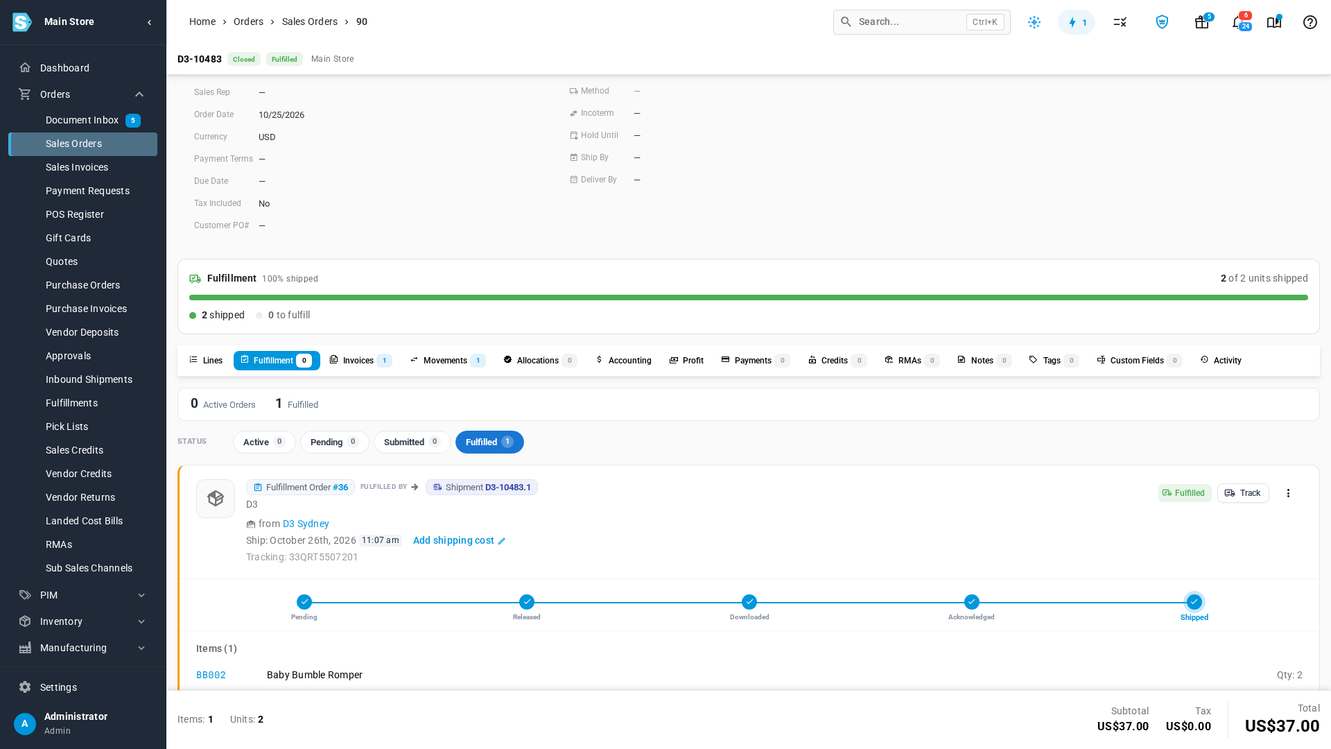Open the three-dot menu for Fulfillment Order #36
Image resolution: width=1331 pixels, height=749 pixels.
click(1288, 493)
